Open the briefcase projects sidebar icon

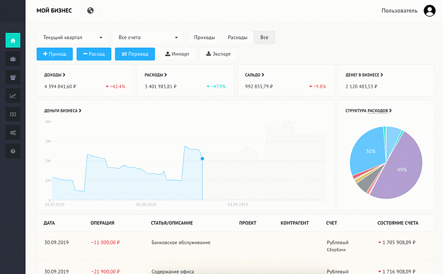click(x=13, y=59)
